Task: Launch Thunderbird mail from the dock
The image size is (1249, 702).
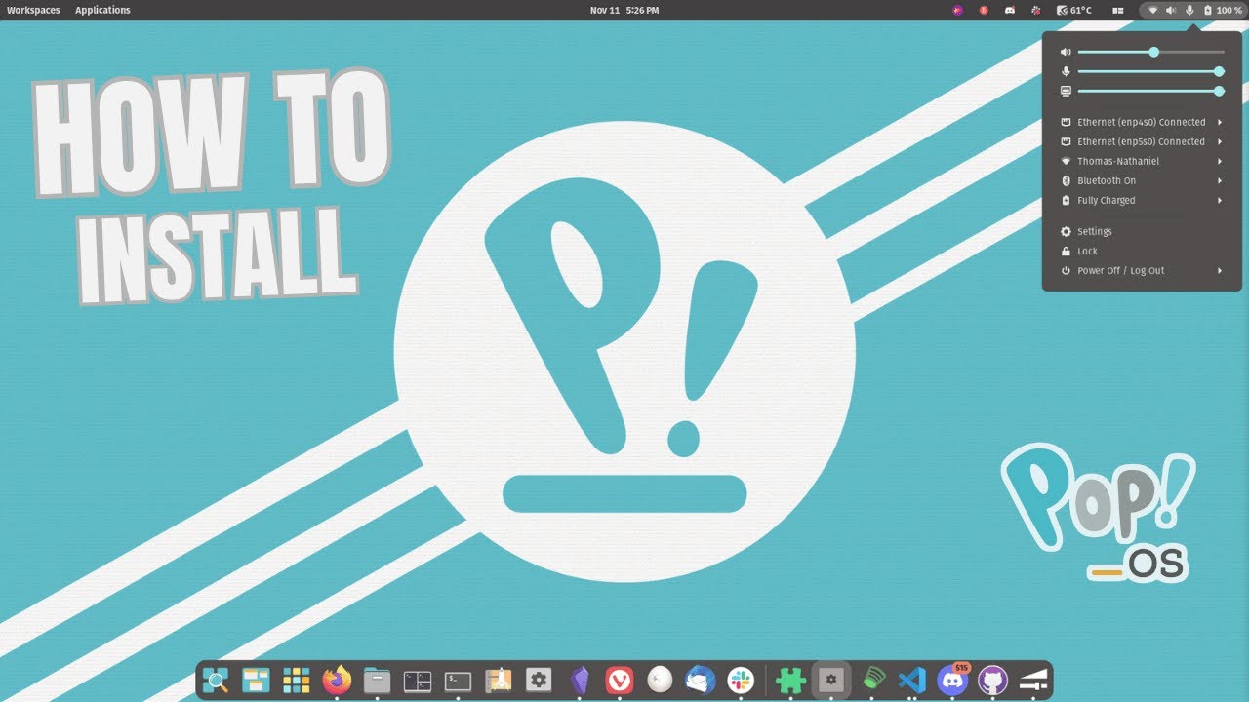Action: click(x=701, y=680)
